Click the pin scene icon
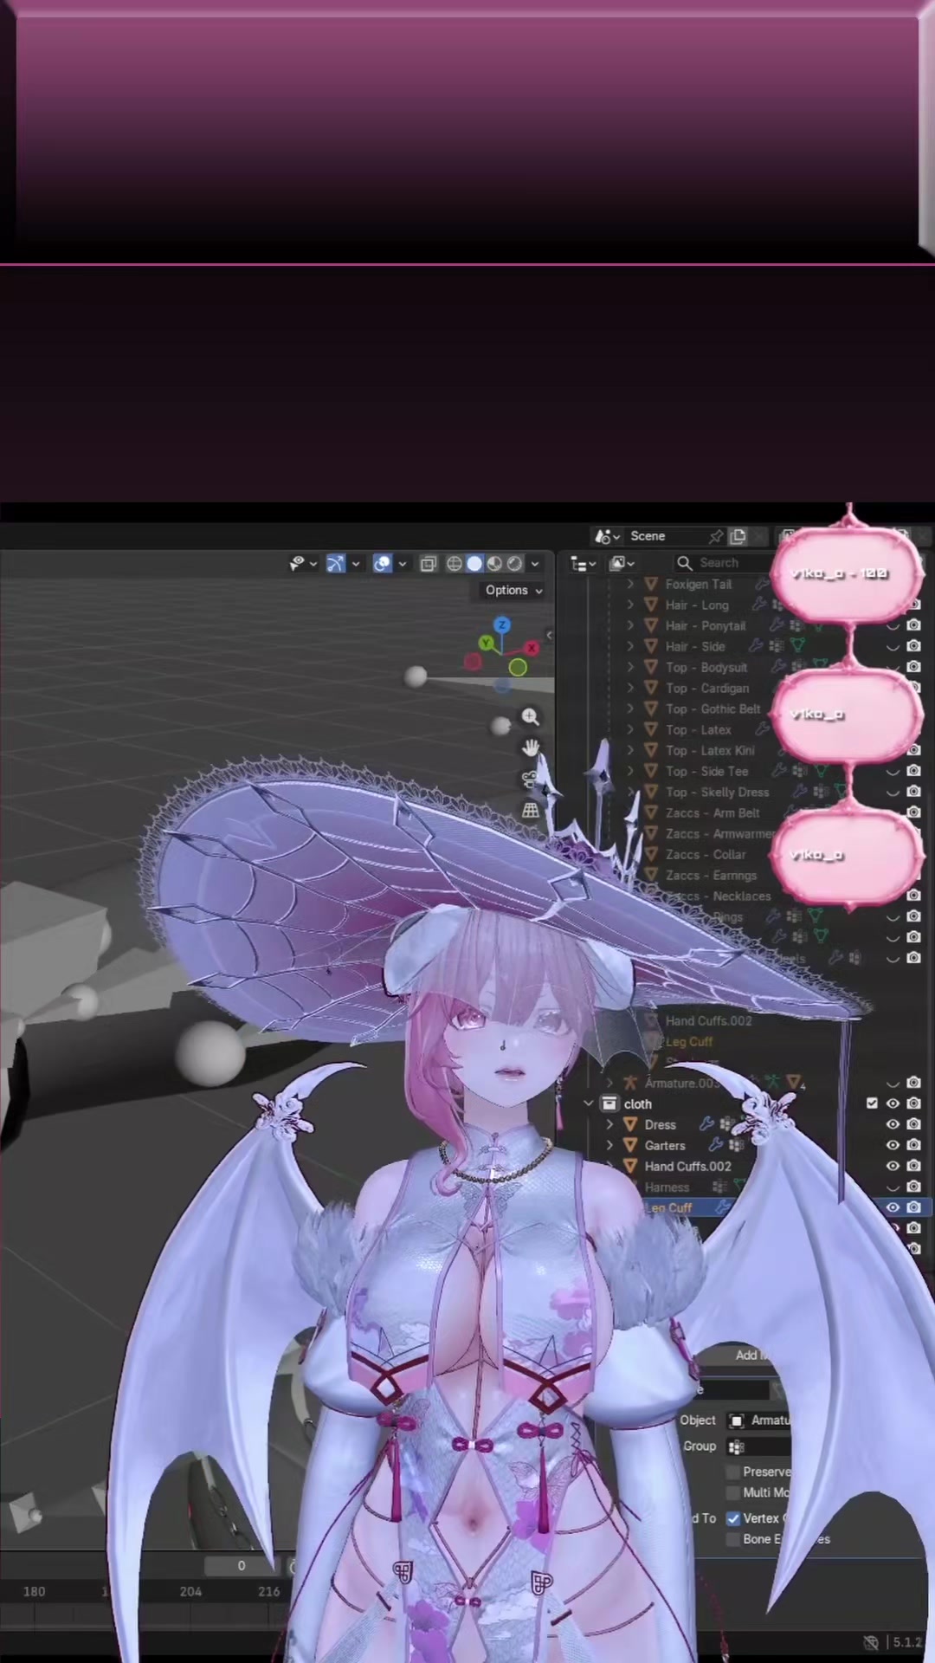The width and height of the screenshot is (935, 1663). [716, 536]
